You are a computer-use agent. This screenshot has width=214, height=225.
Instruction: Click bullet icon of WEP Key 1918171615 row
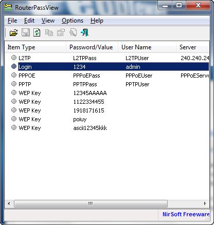coord(14,110)
